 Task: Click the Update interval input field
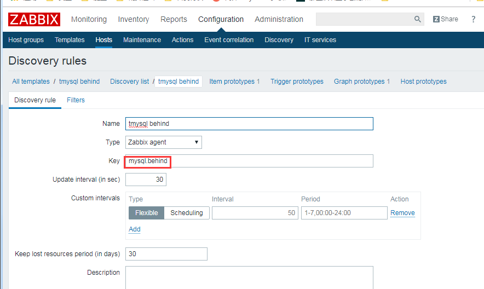[x=146, y=180]
